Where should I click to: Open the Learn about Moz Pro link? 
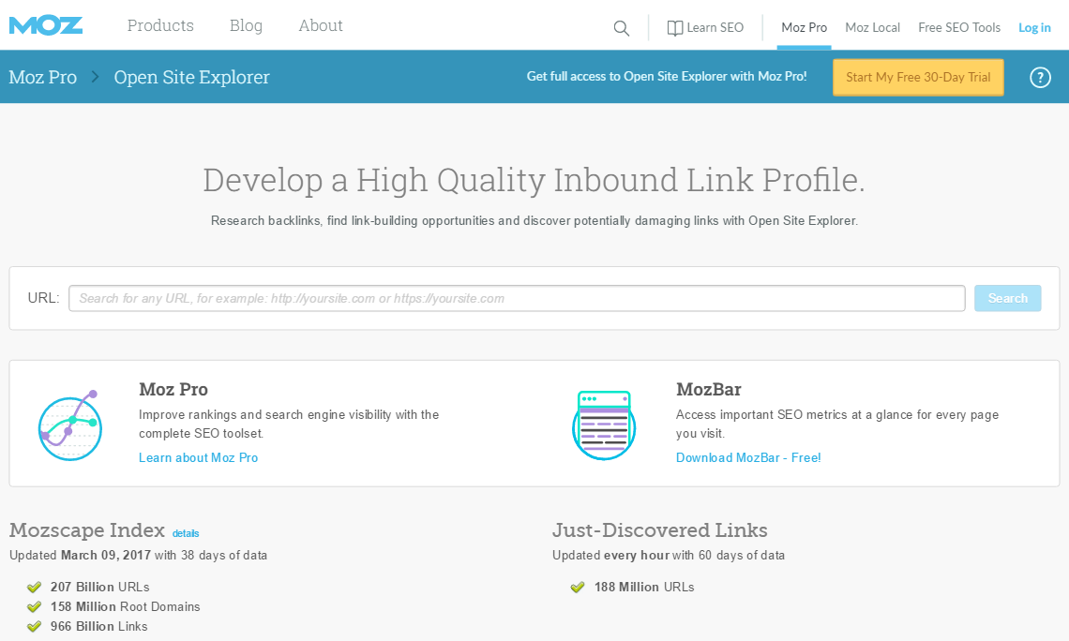coord(198,457)
